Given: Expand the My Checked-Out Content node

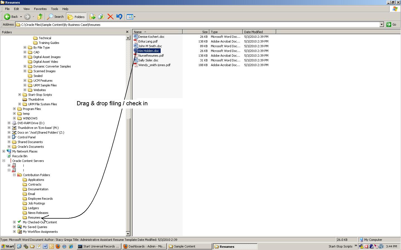Looking at the screenshot, I should [14, 222].
